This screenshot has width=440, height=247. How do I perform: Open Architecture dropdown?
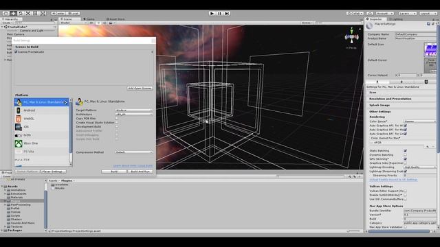(134, 115)
